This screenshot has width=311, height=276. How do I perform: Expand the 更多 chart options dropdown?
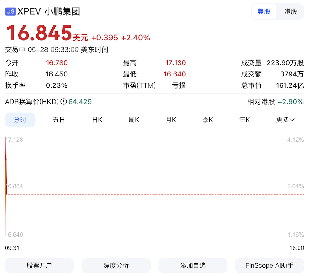tap(285, 120)
